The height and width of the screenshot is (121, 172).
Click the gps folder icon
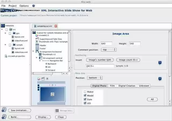(14, 33)
